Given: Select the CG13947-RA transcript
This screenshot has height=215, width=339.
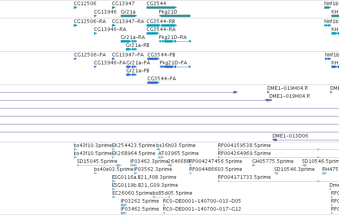Looking at the screenshot, I should tap(114, 25).
